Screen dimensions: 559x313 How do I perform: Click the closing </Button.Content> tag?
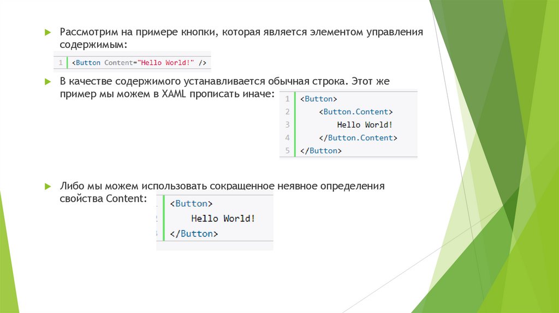(358, 138)
